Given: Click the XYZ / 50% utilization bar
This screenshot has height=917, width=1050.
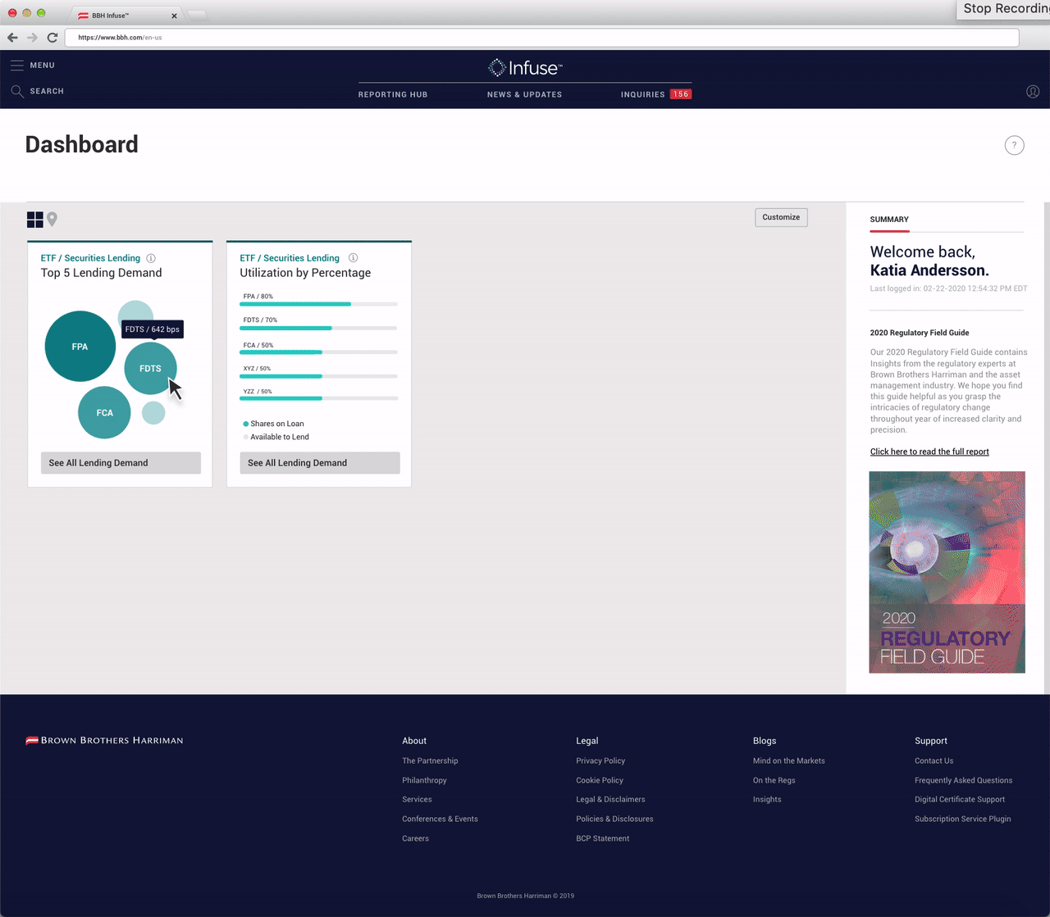Looking at the screenshot, I should (319, 376).
